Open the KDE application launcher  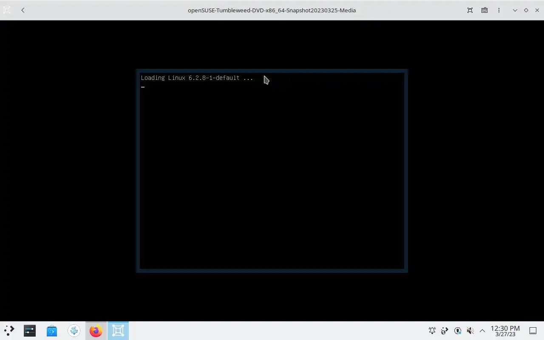9,331
